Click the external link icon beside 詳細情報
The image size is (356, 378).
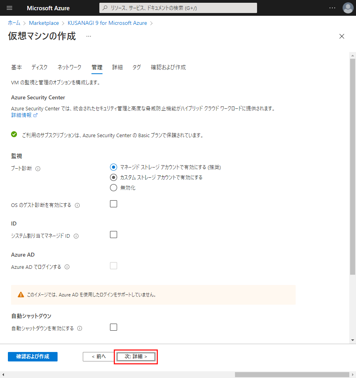[x=35, y=115]
